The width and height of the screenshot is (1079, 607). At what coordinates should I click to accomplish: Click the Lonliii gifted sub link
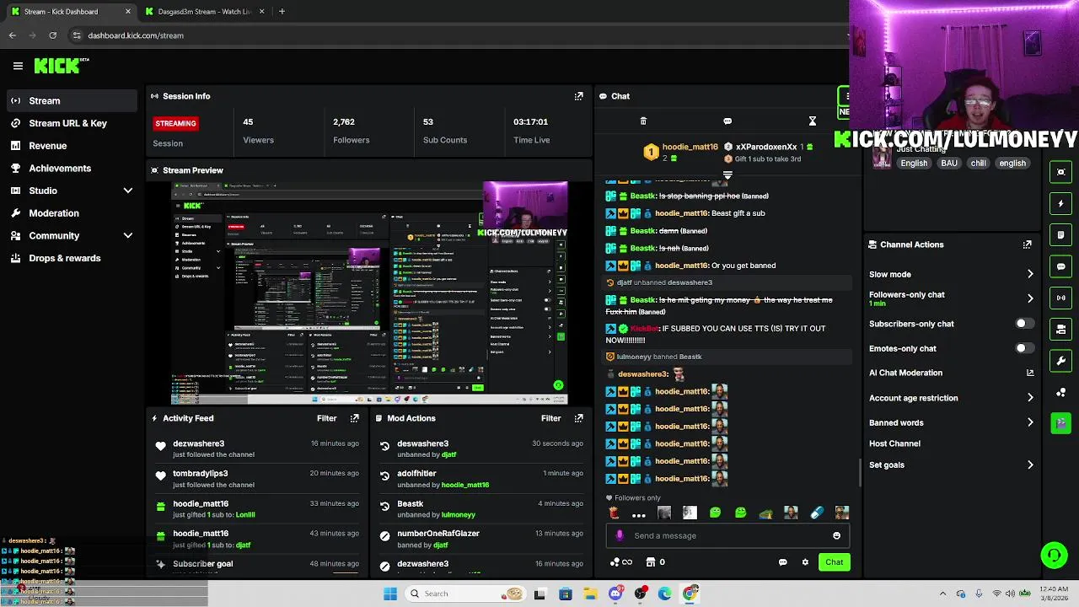coord(245,515)
